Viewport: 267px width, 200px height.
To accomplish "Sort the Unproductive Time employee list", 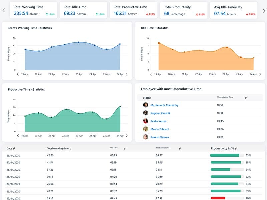I will [245, 98].
